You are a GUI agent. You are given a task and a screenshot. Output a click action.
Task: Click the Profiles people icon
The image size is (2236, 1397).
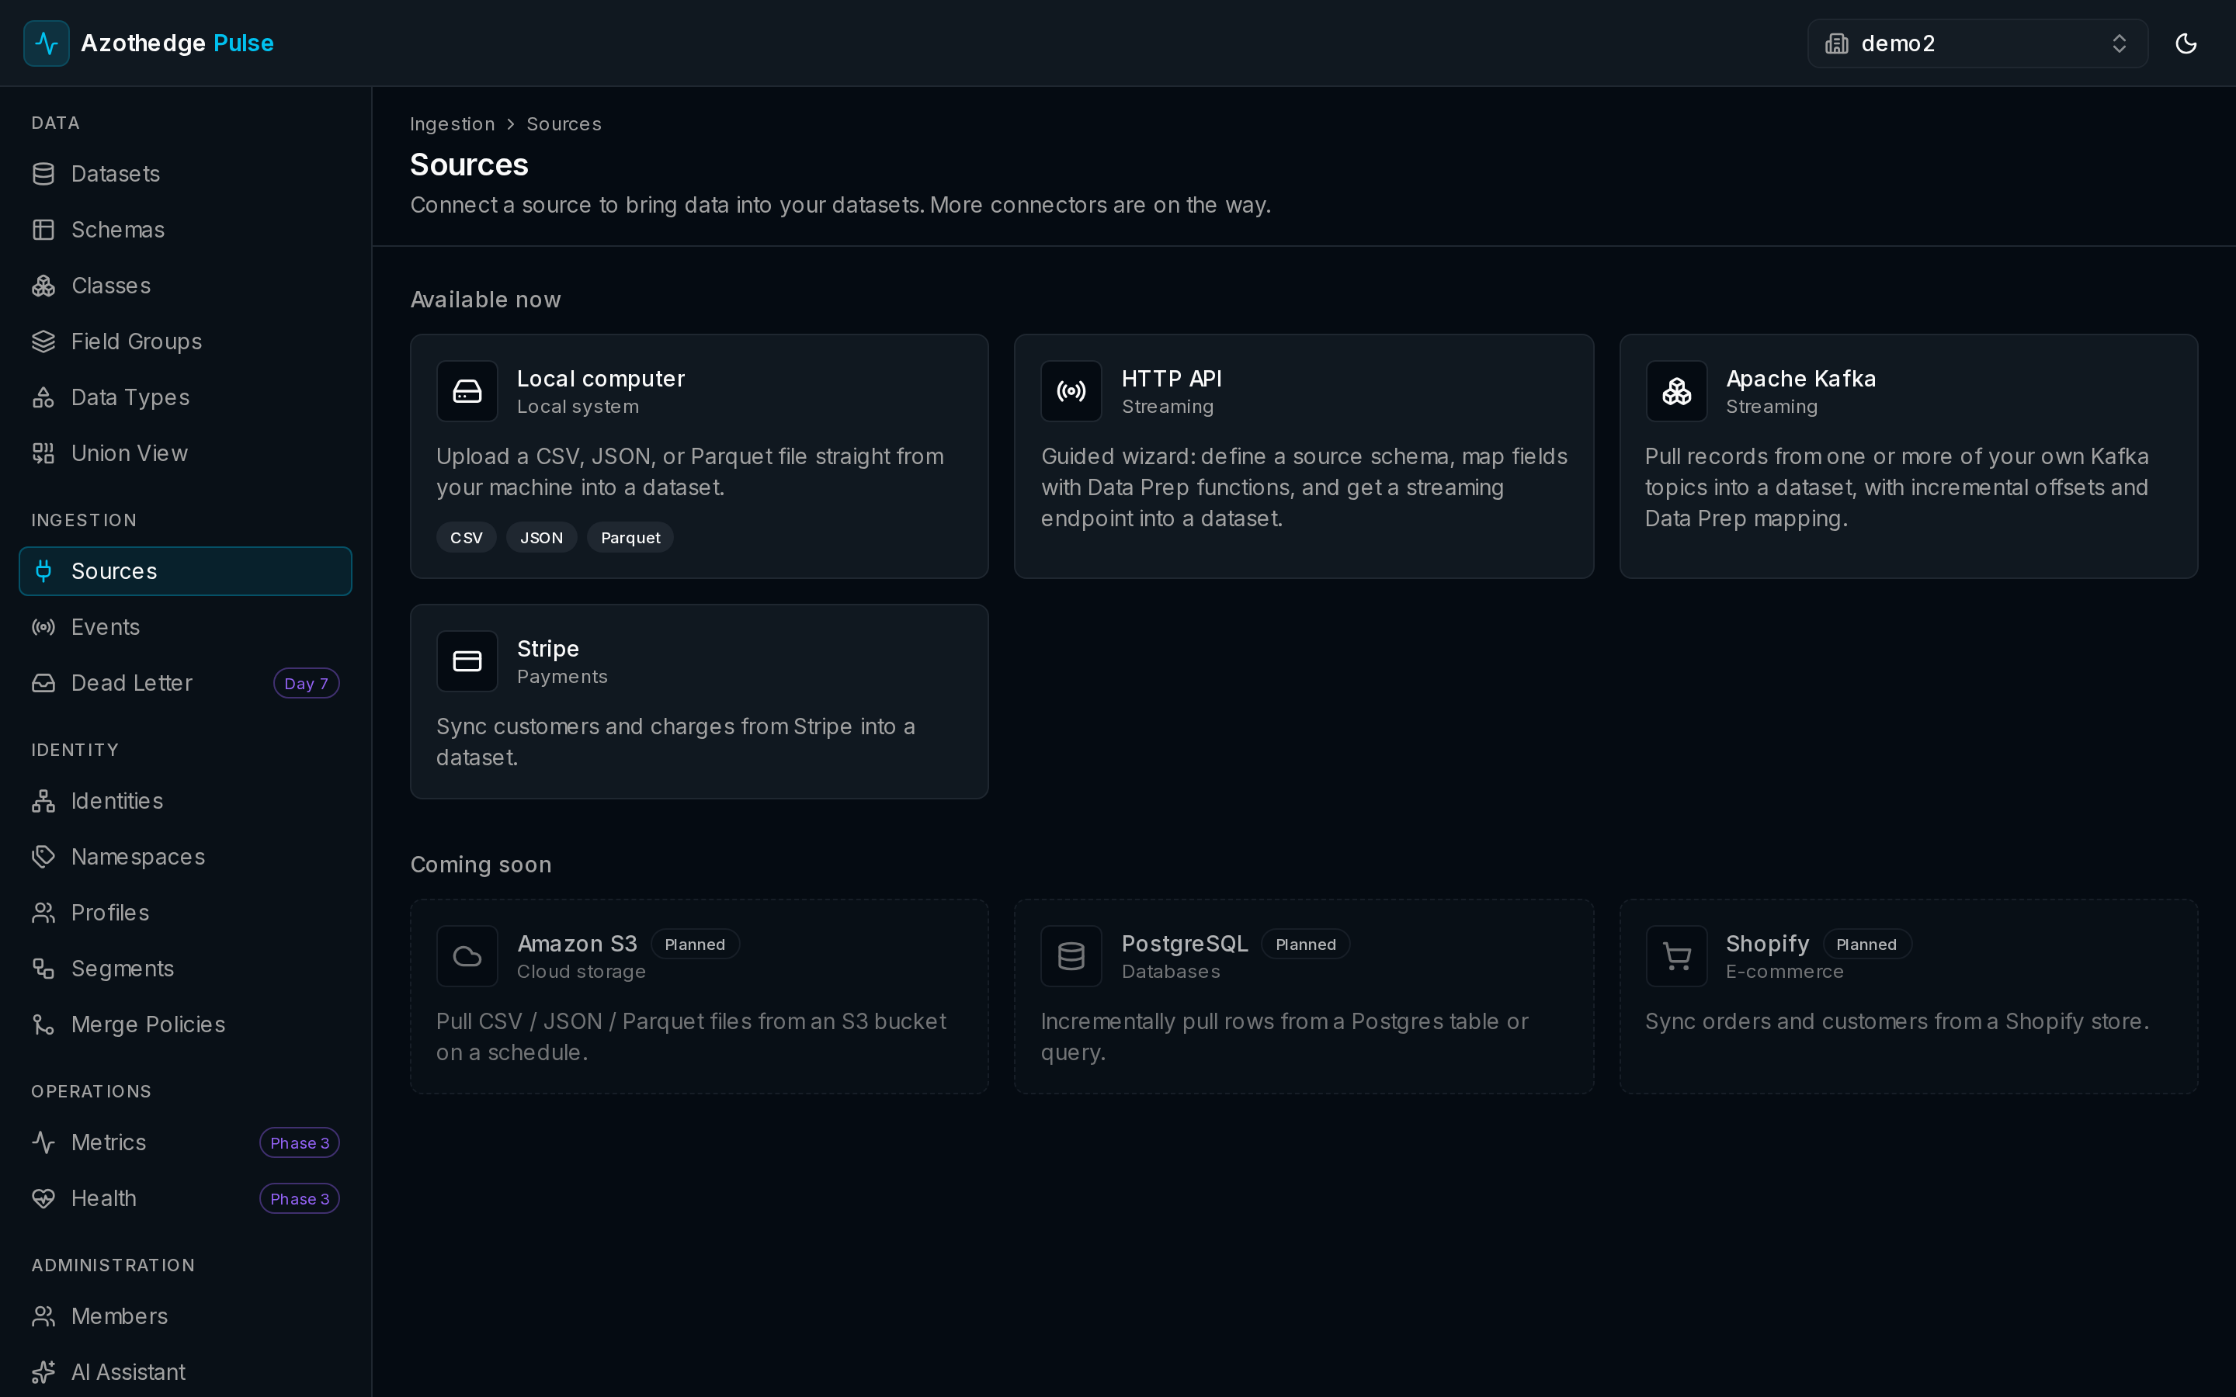coord(43,913)
